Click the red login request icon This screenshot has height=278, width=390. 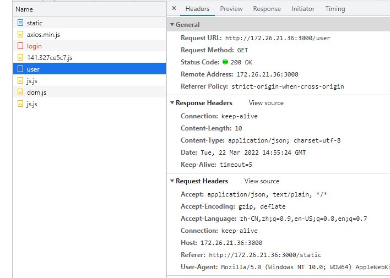coord(20,46)
